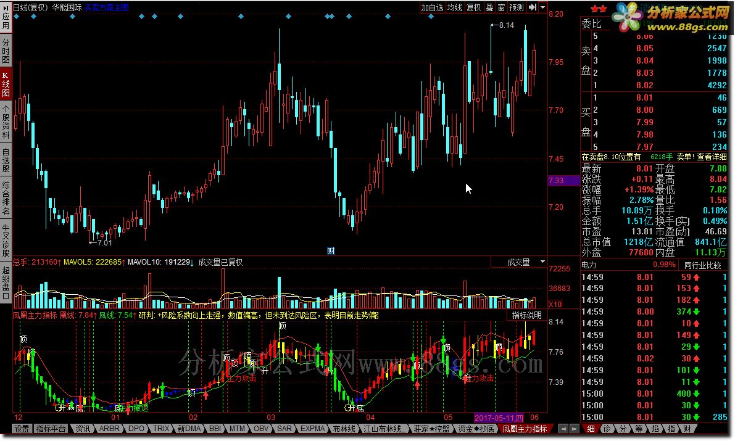Click the red stars rating icon
Viewport: 735px width, 441px height.
(598, 9)
